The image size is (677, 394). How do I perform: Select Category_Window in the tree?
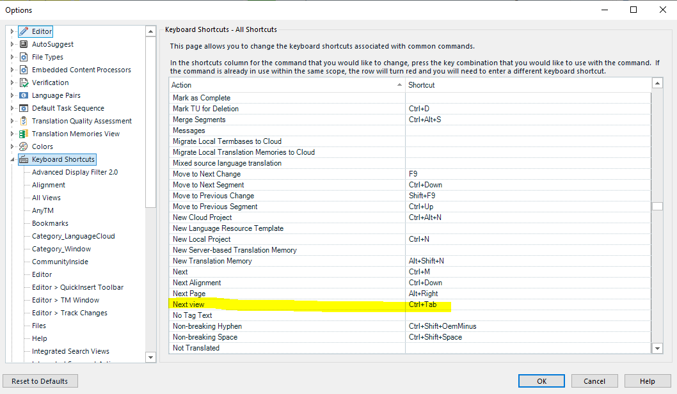pyautogui.click(x=61, y=249)
